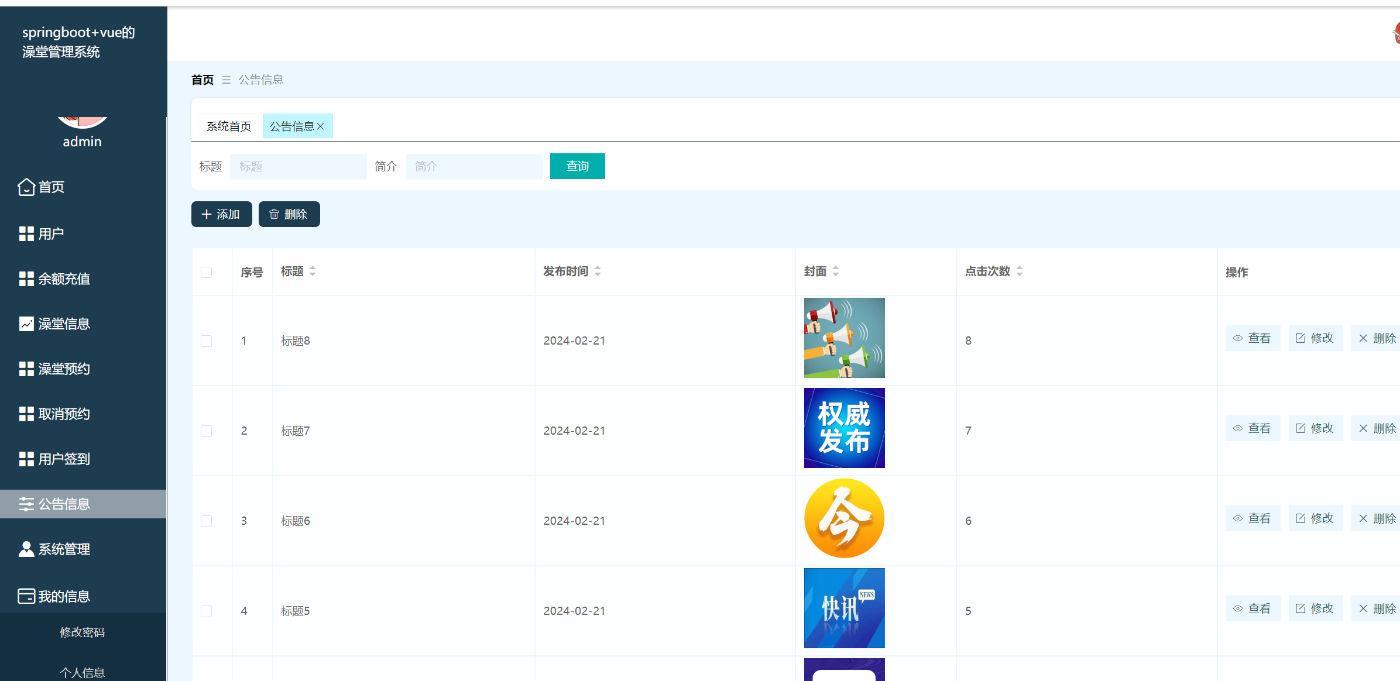Open 用户签到 from the sidebar icon
The height and width of the screenshot is (681, 1400).
[x=26, y=459]
